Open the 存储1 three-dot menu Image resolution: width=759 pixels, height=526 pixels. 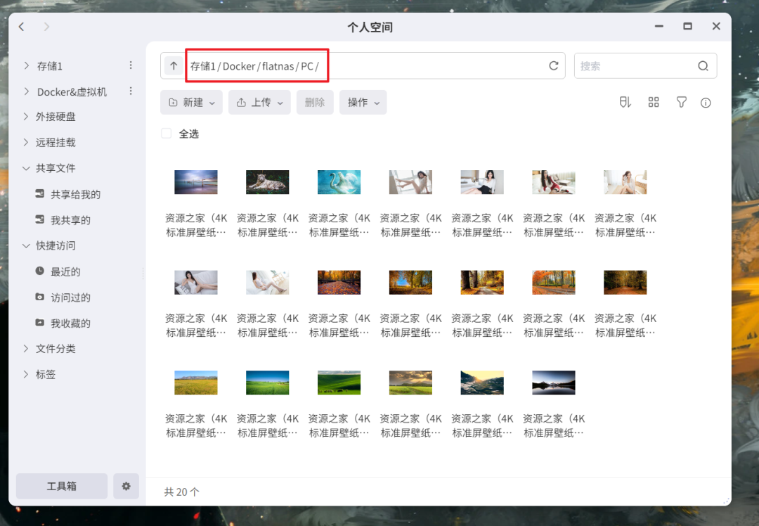131,65
